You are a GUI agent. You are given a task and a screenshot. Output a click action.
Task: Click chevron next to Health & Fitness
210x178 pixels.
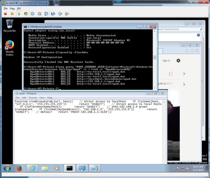184,84
